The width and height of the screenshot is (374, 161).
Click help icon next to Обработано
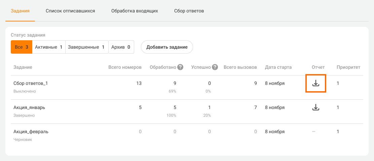[180, 67]
